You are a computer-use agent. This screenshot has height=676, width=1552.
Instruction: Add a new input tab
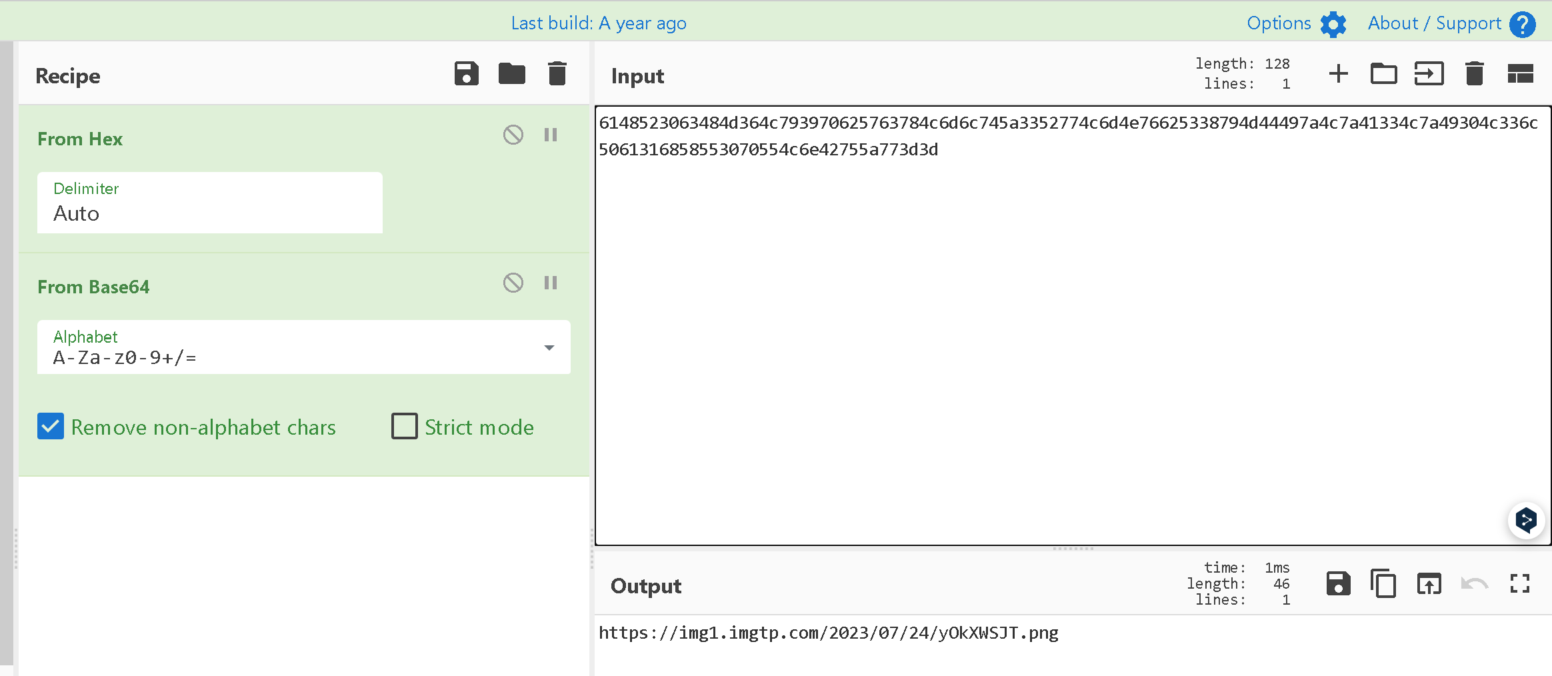[x=1338, y=73]
